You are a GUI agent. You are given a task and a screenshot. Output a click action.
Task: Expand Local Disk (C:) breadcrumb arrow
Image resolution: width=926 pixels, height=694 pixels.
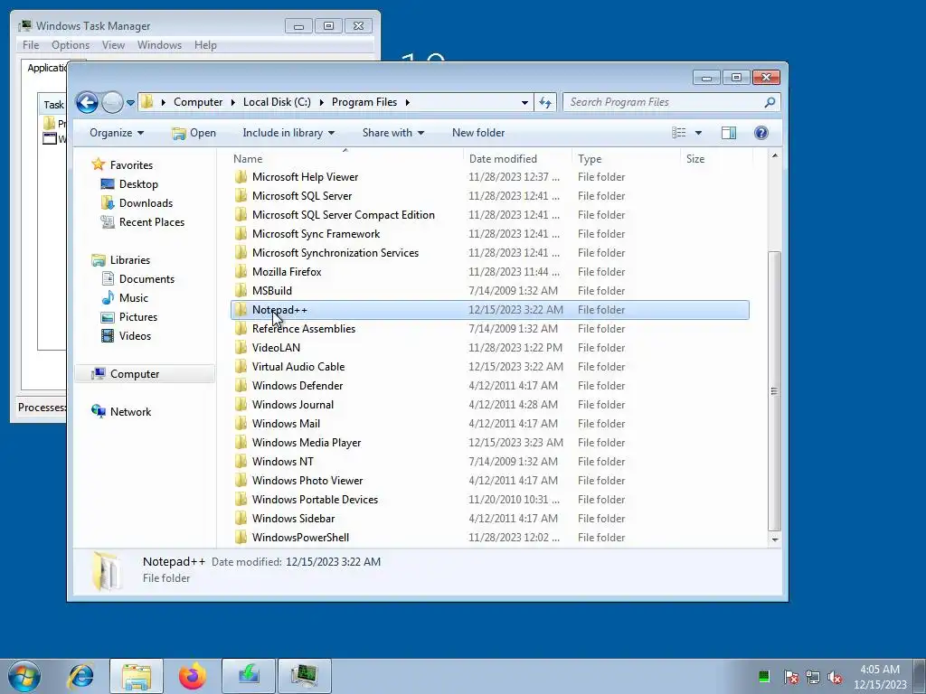321,102
